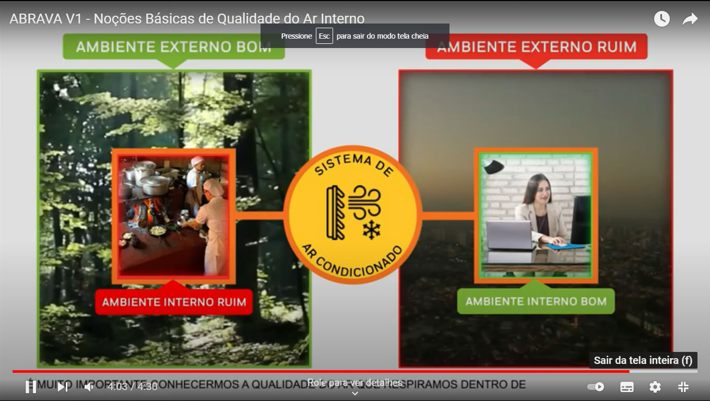Click the 4:03 / 4:30 time display
Screen dimensions: 710x401
(x=133, y=387)
